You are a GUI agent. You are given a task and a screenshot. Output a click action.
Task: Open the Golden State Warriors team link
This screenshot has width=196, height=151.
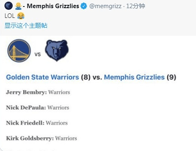coord(42,77)
